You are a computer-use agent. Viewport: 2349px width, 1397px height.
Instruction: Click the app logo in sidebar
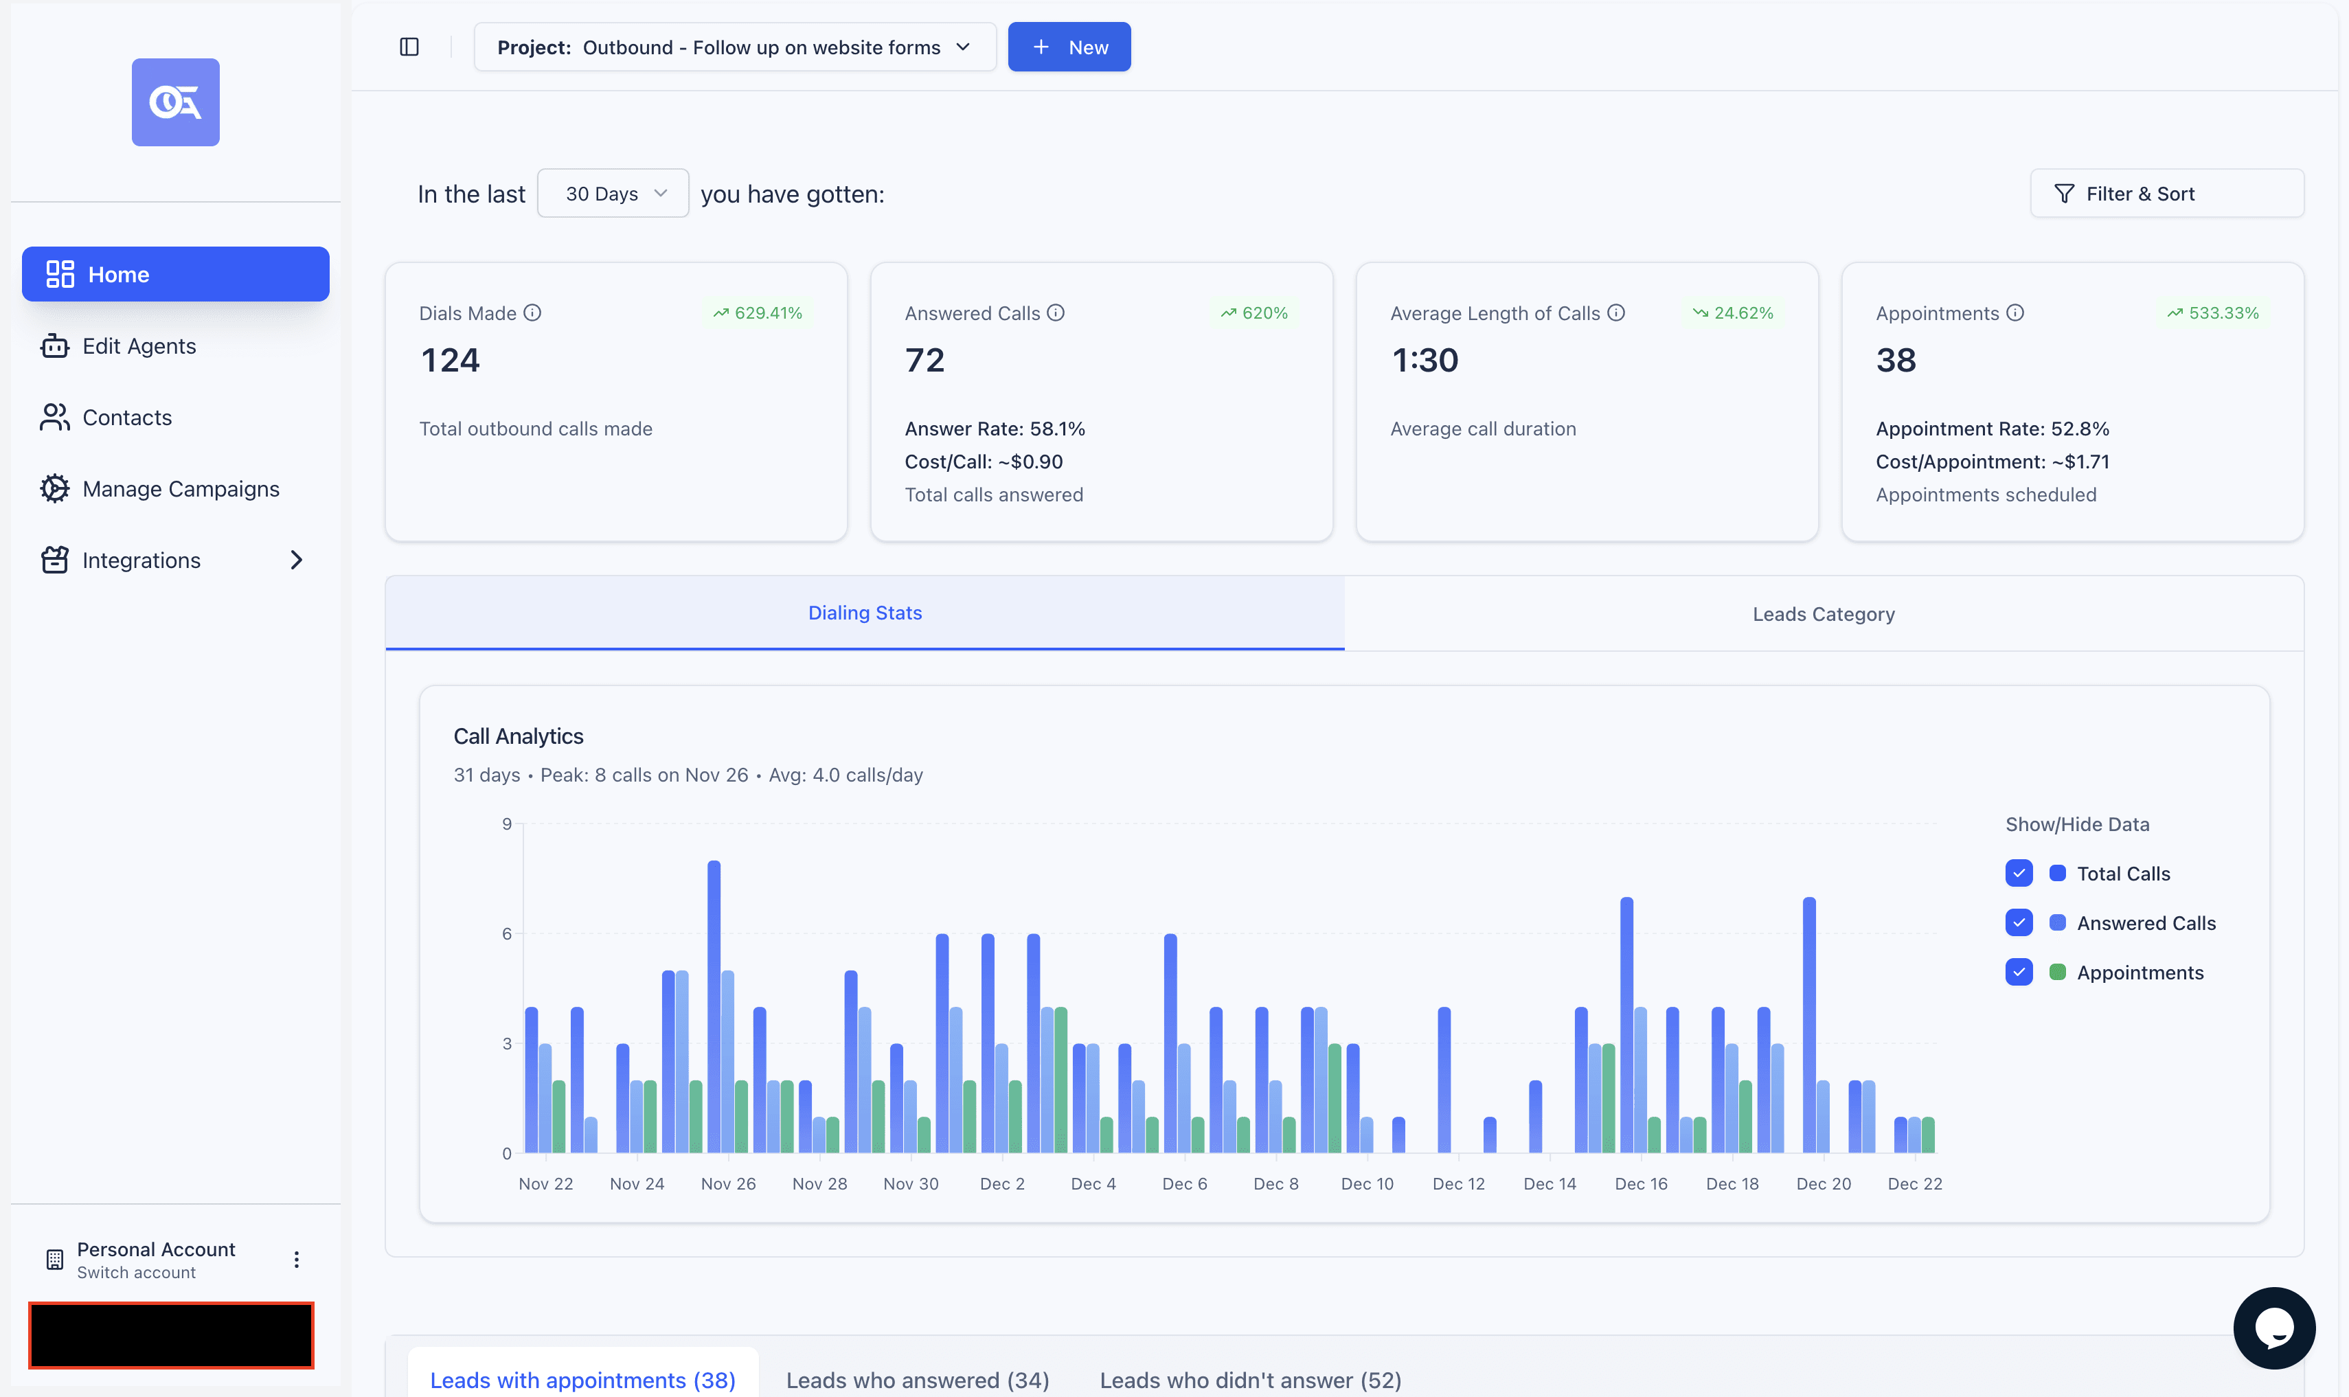(175, 102)
